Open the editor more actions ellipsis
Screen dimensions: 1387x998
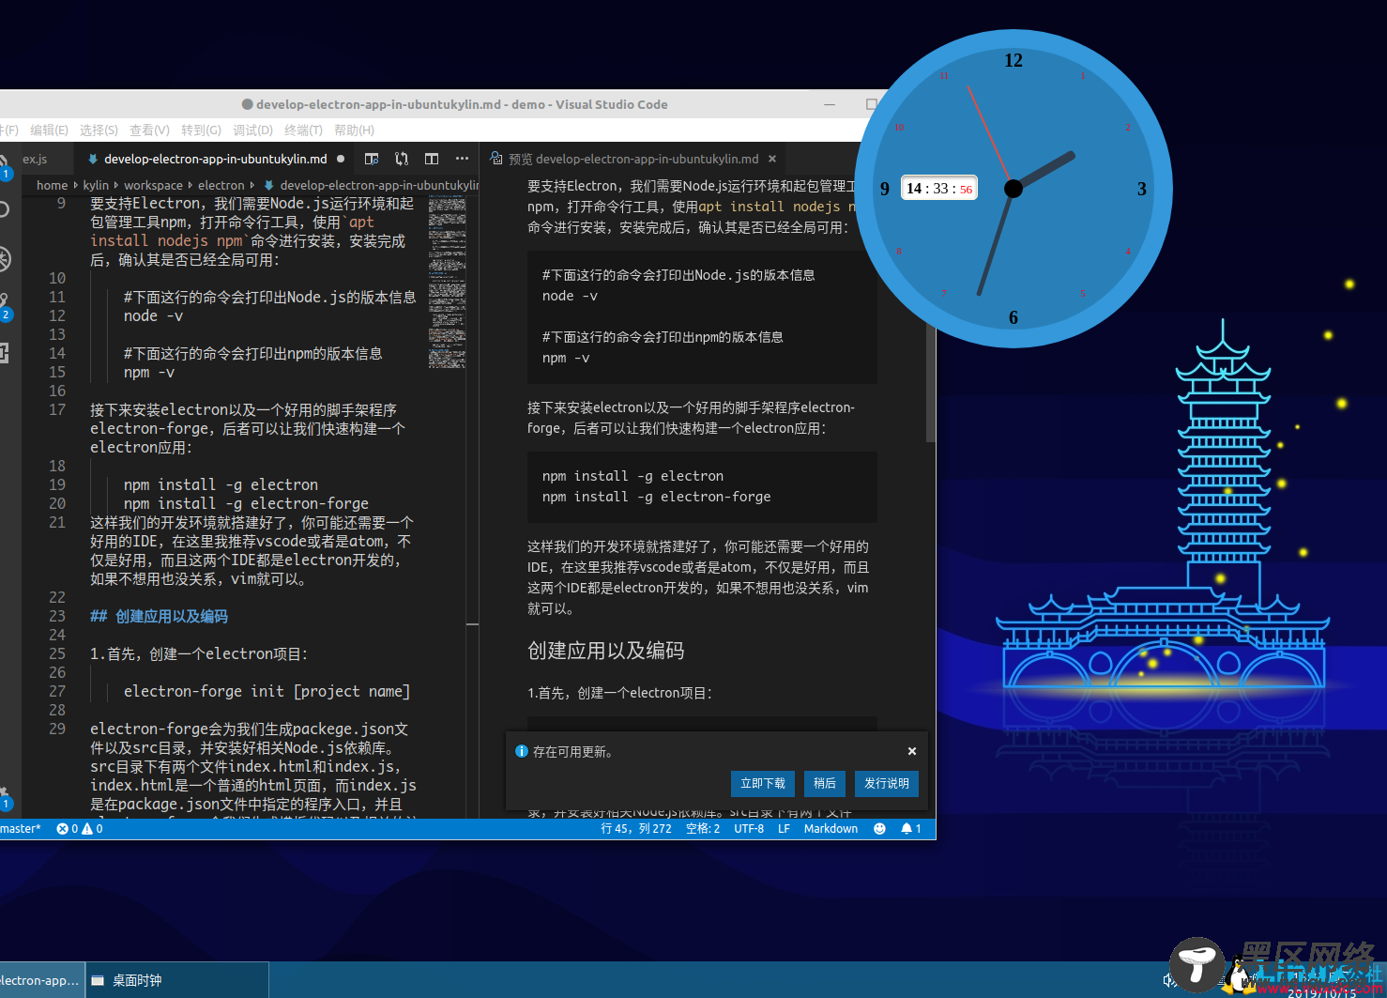[462, 159]
